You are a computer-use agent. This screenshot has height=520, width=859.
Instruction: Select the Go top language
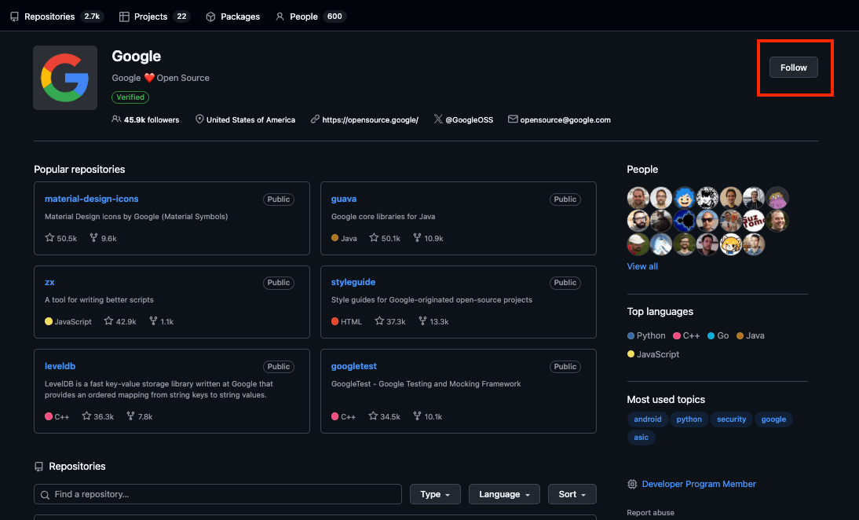point(718,335)
